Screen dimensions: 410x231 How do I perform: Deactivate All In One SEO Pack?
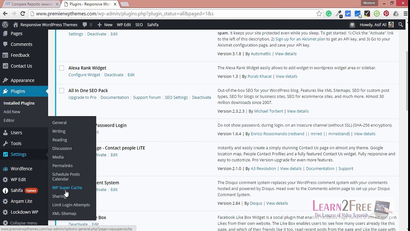(x=201, y=98)
